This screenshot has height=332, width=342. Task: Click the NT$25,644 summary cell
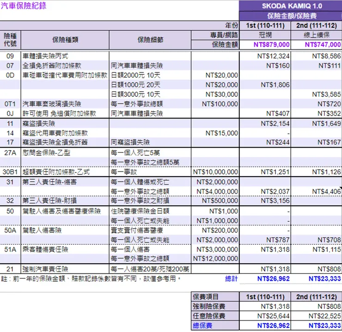point(265,316)
